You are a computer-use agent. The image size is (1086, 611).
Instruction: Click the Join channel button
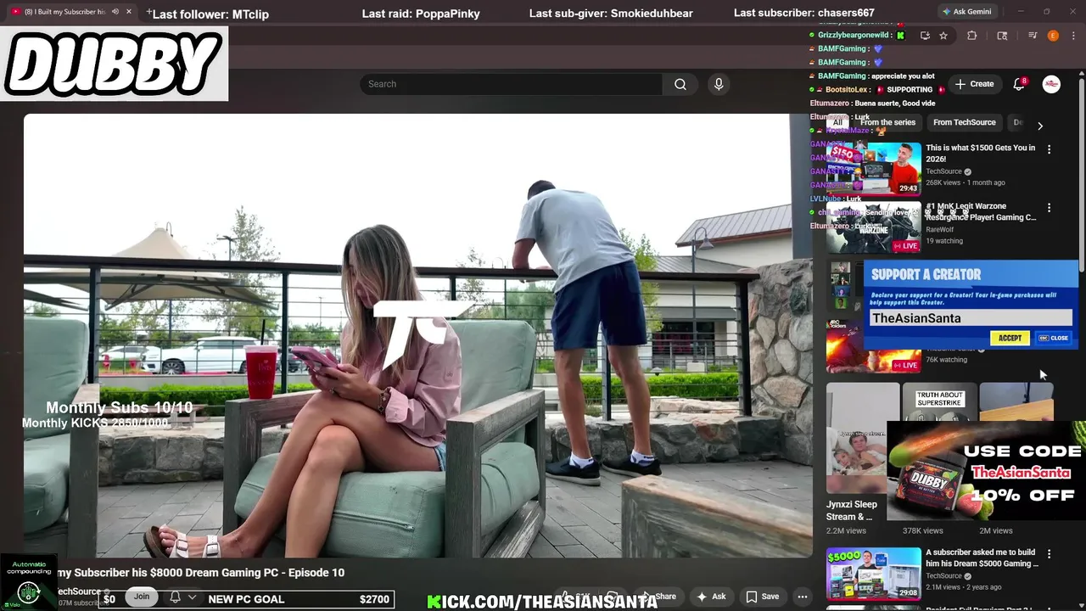tap(141, 597)
